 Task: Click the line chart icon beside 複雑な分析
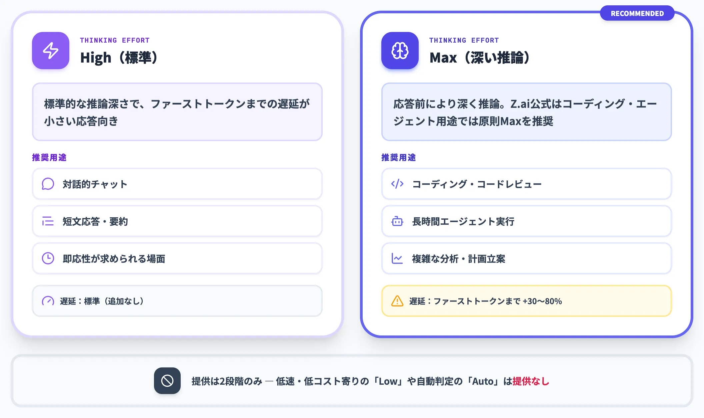click(397, 258)
